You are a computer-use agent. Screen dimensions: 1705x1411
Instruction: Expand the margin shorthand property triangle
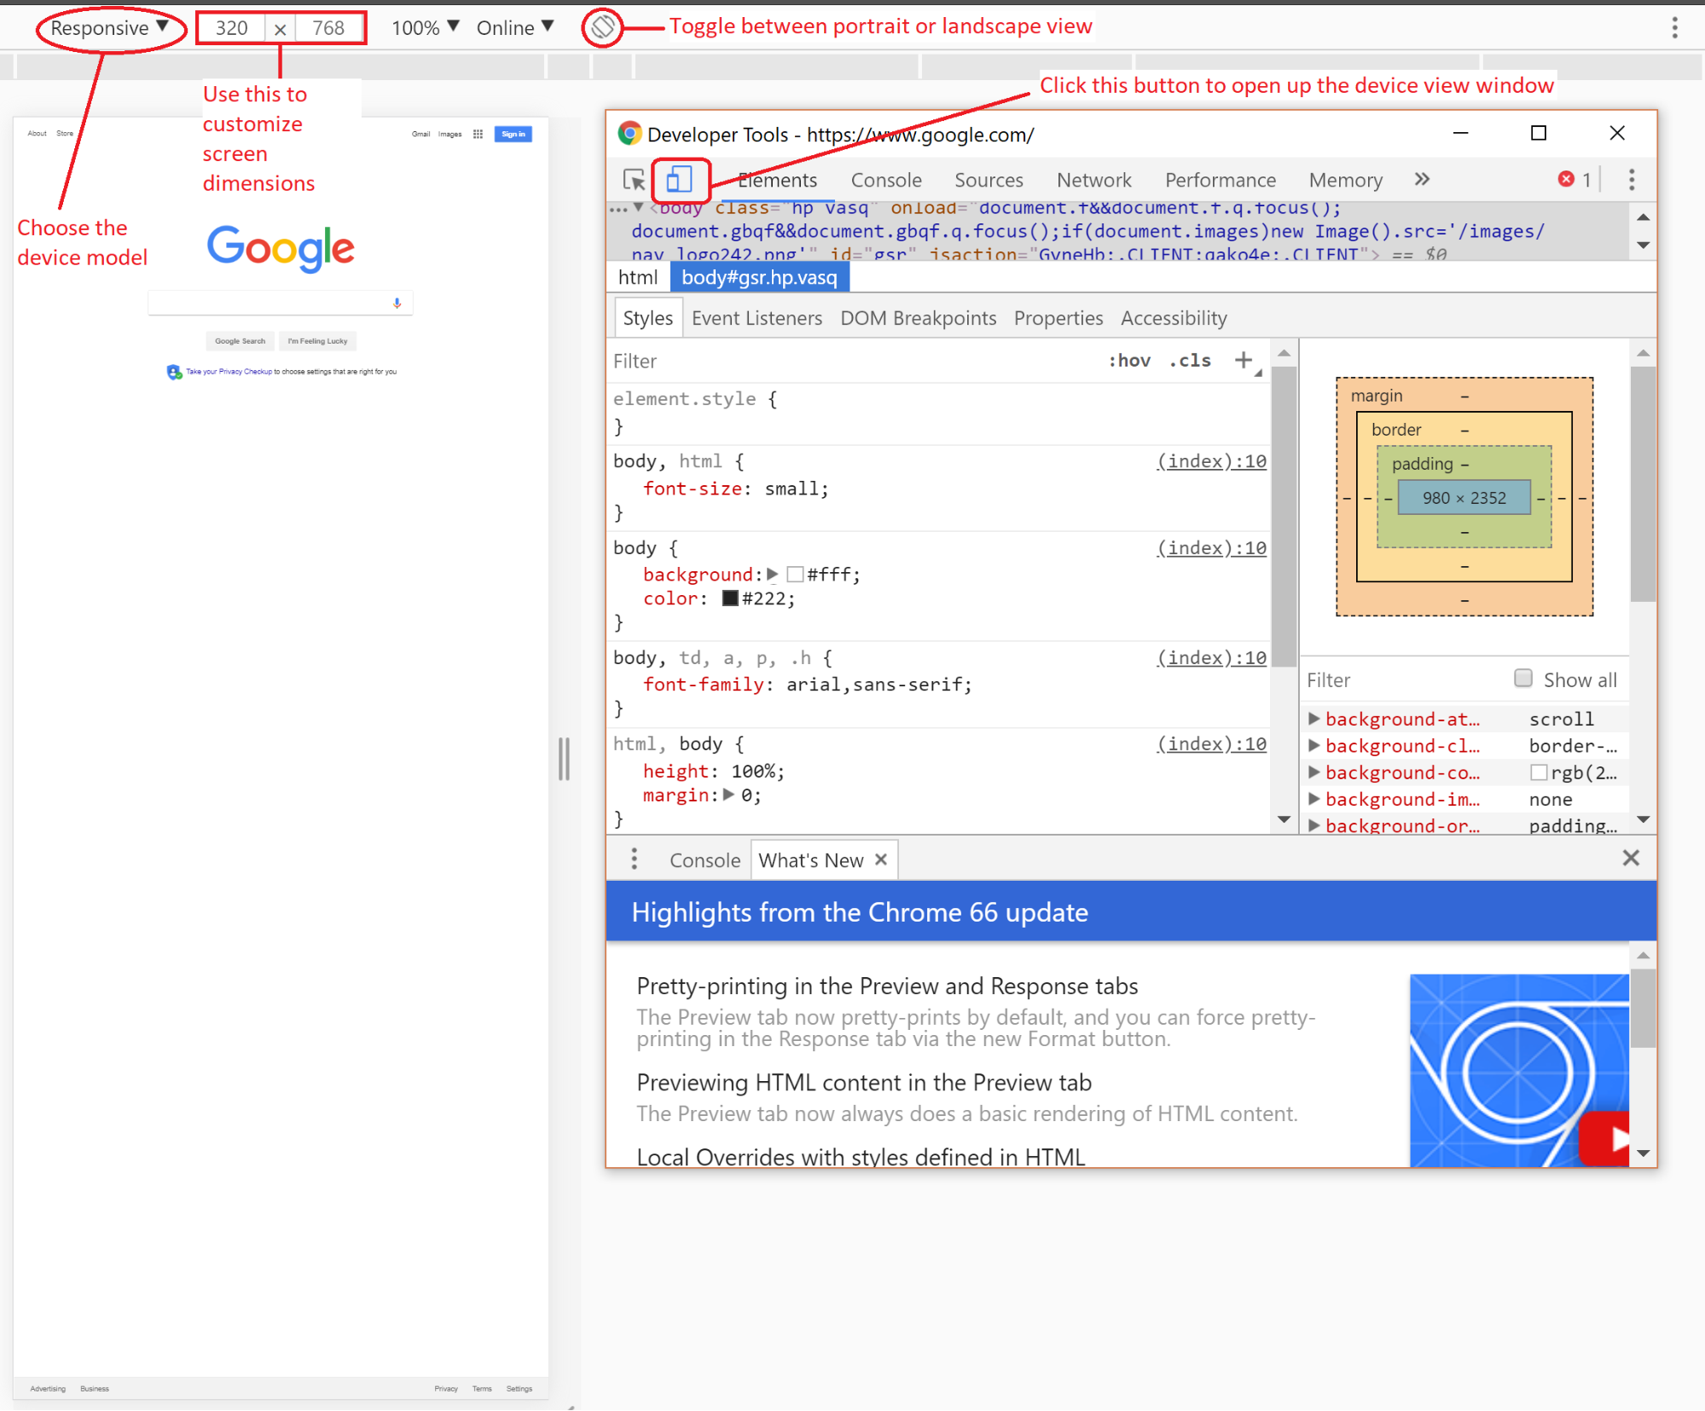728,795
